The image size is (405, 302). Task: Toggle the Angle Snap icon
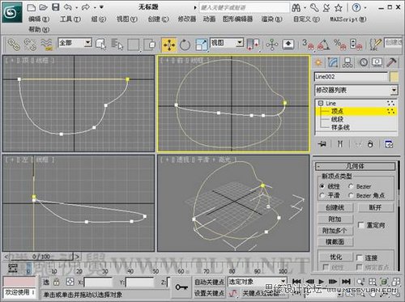pyautogui.click(x=323, y=45)
